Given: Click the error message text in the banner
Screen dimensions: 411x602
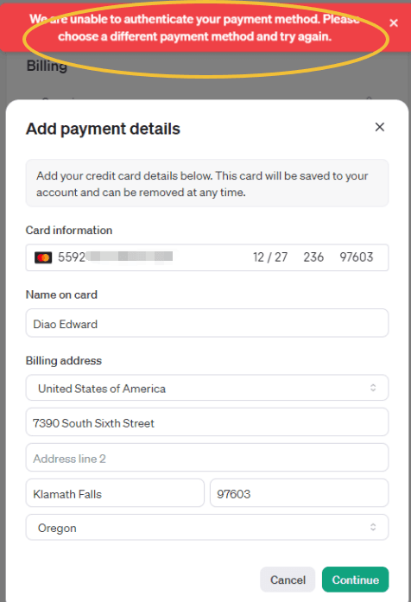Looking at the screenshot, I should pos(194,28).
